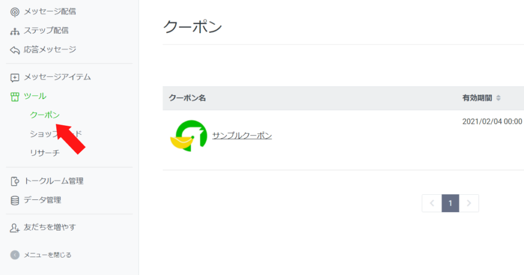Screen dimensions: 524x275
Task: Go to pagination page 1
Action: pos(450,203)
